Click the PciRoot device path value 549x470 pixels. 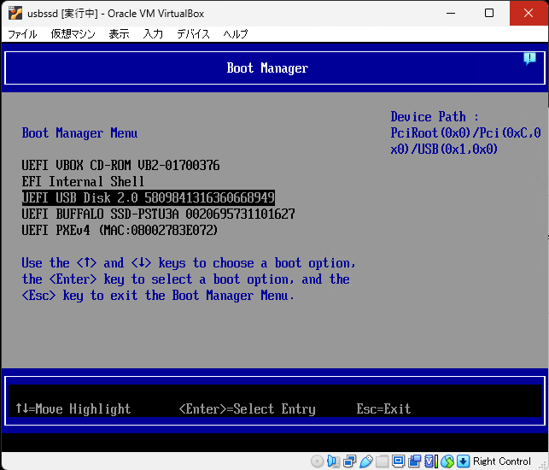tap(465, 141)
